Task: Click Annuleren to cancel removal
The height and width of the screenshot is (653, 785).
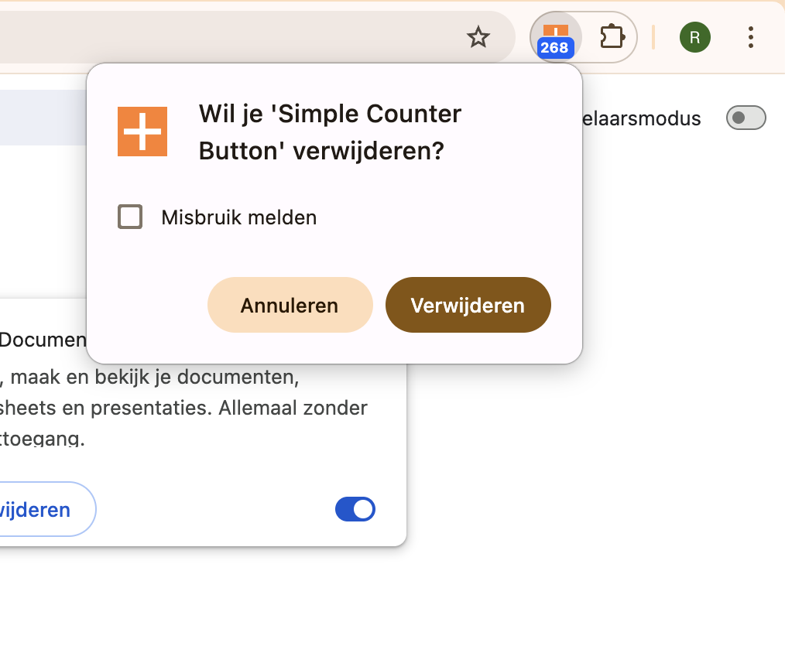Action: [x=290, y=305]
